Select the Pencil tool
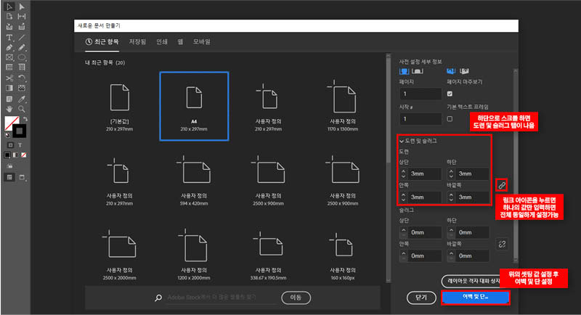This screenshot has height=315, width=581. 22,47
